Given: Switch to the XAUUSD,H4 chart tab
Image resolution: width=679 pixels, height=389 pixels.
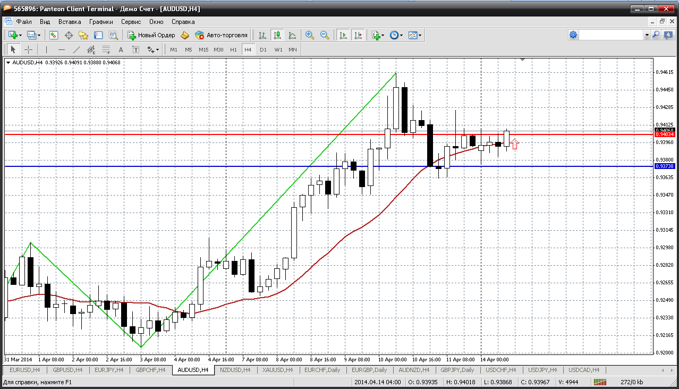Looking at the screenshot, I should tap(278, 370).
